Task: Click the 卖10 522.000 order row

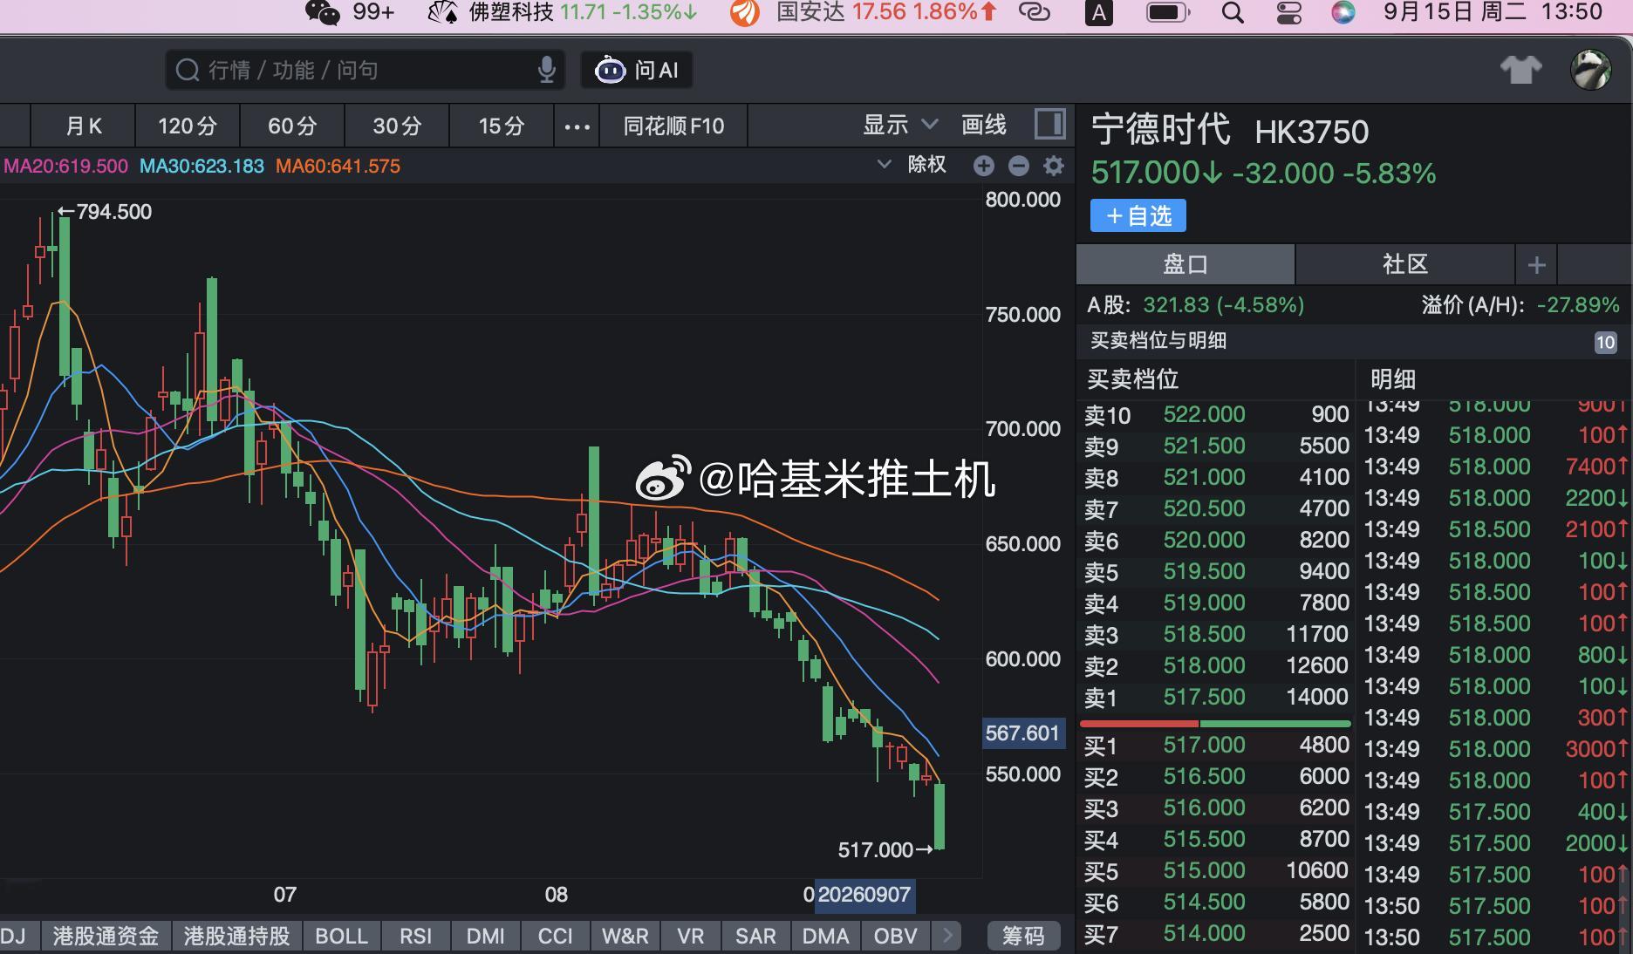Action: click(1216, 415)
